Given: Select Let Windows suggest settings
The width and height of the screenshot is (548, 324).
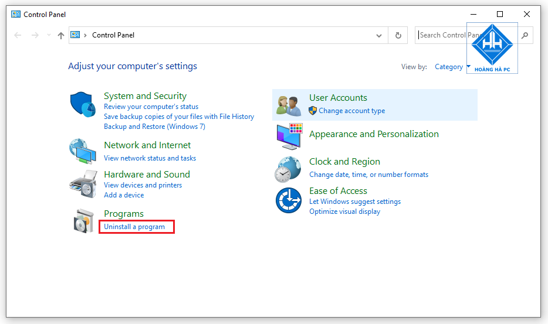Looking at the screenshot, I should click(x=355, y=202).
